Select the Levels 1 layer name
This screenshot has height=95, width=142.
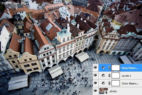[126, 76]
